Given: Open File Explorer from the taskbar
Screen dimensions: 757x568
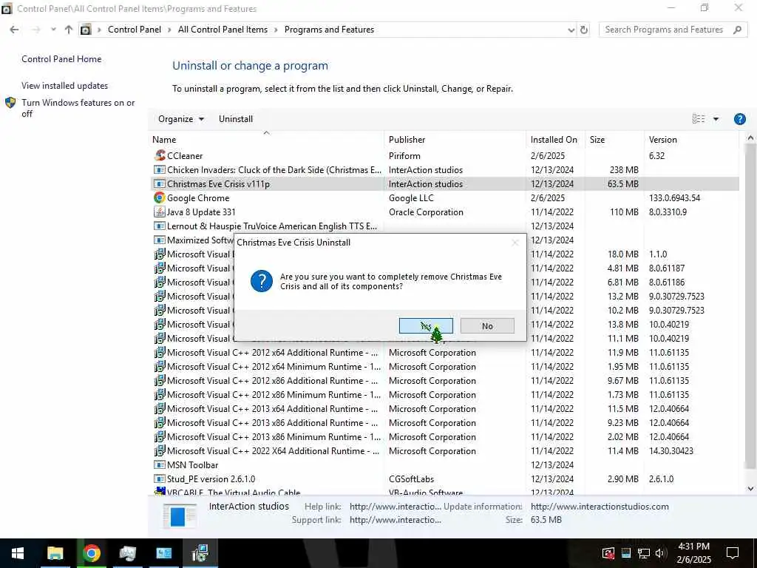Looking at the screenshot, I should [x=55, y=553].
